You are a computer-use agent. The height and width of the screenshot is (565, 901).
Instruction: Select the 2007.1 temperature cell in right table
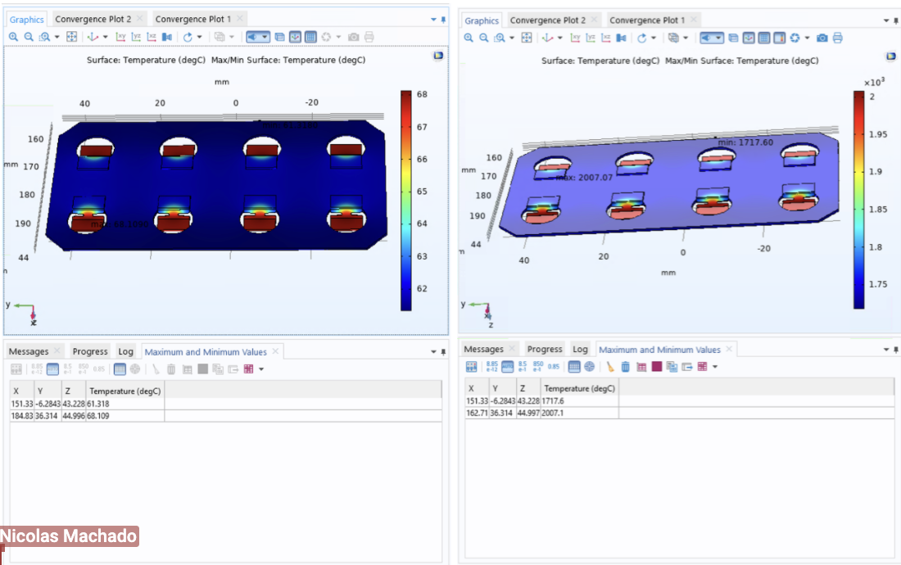coord(580,413)
